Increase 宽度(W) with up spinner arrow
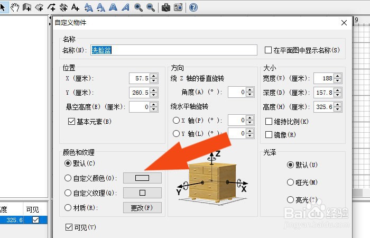Viewport: 370px width, 238px height. coord(338,76)
